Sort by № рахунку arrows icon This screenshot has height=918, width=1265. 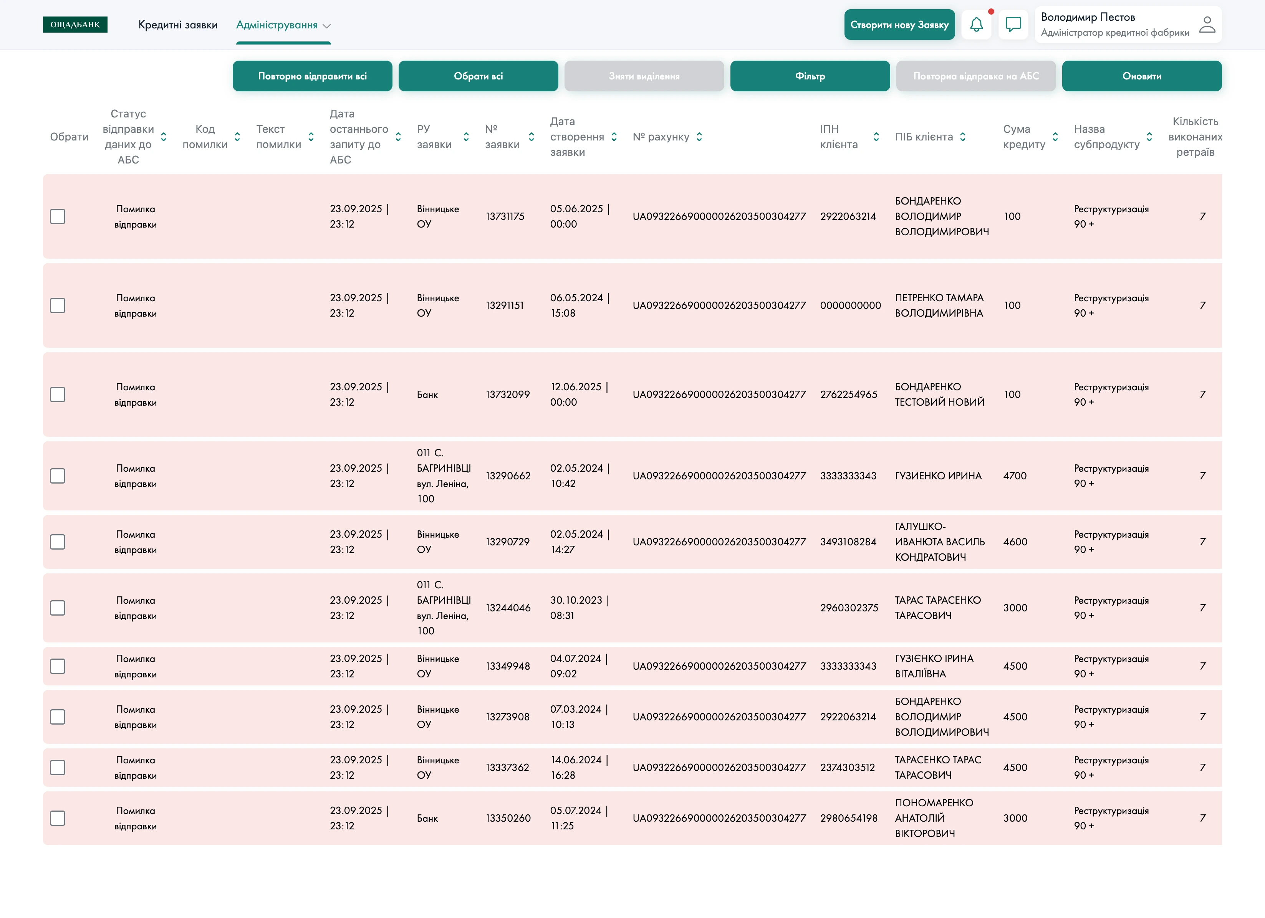pos(699,137)
